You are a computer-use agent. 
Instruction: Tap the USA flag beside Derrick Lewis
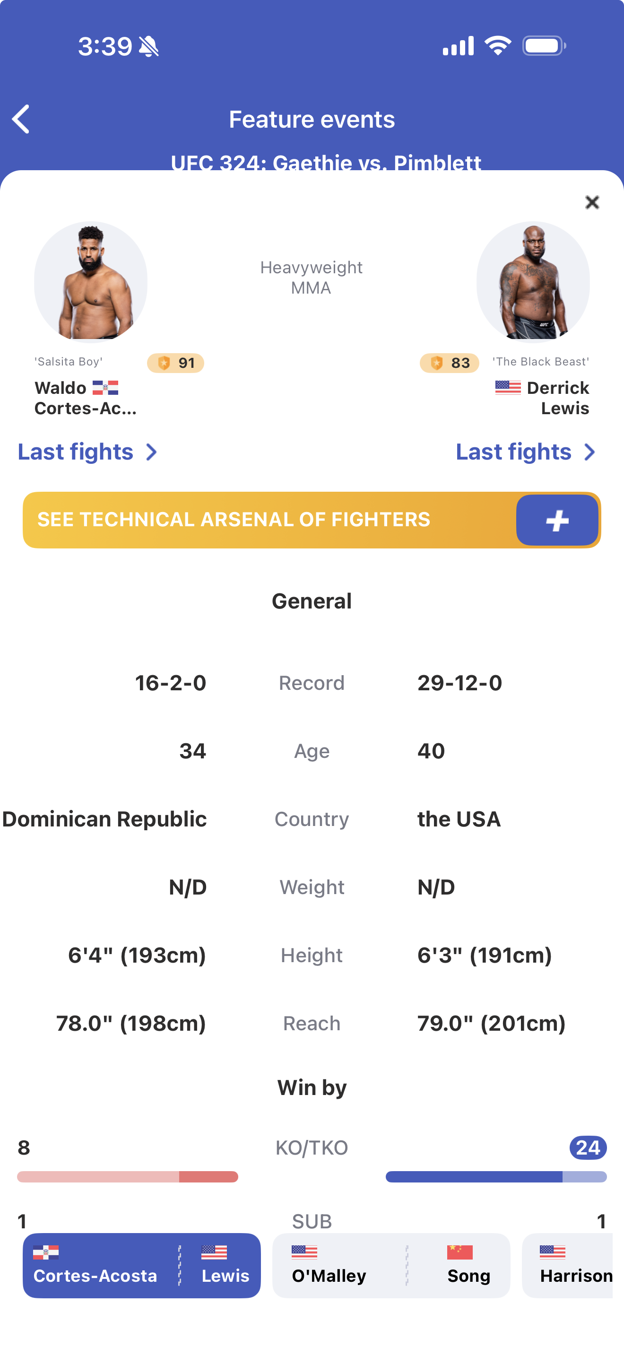click(508, 388)
